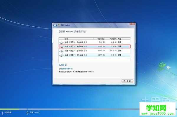This screenshot has height=117, width=177.
Task: Click the drive icon of partition 1 (C:)
Action: tap(61, 43)
